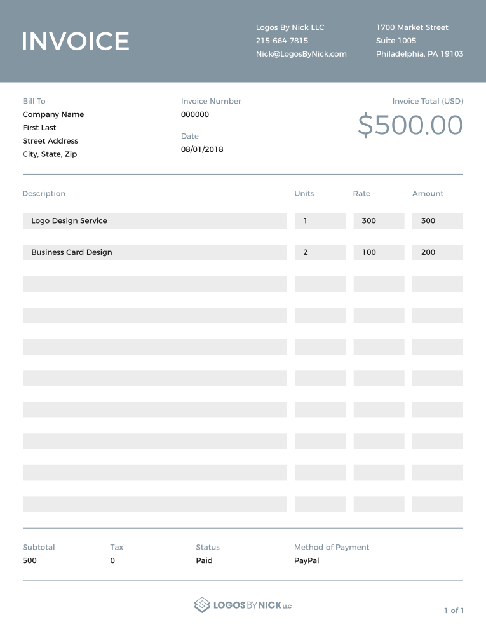This screenshot has height=629, width=486.
Task: Edit the Company Name field
Action: (53, 114)
